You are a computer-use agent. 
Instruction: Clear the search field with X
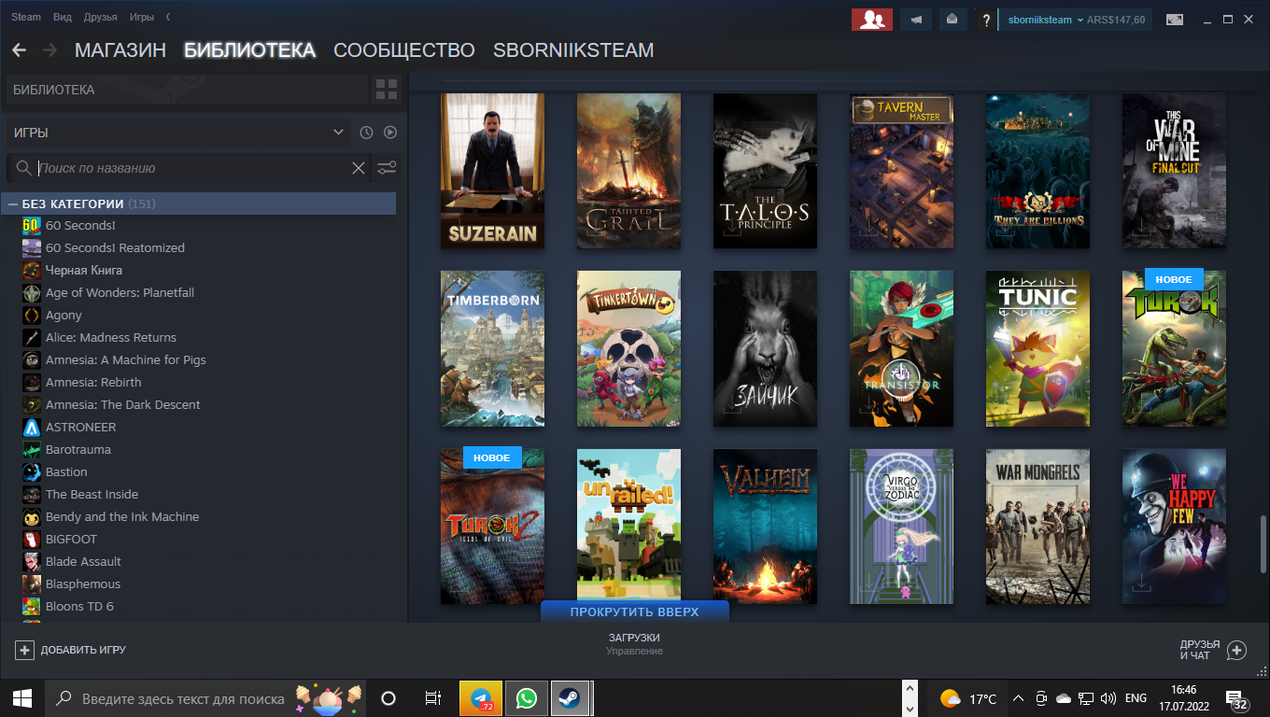359,168
